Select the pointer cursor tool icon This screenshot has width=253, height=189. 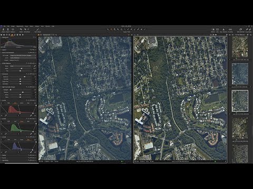[108, 29]
